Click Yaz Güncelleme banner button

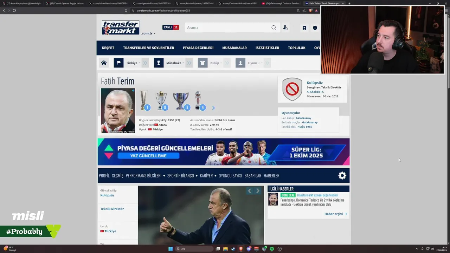148,156
